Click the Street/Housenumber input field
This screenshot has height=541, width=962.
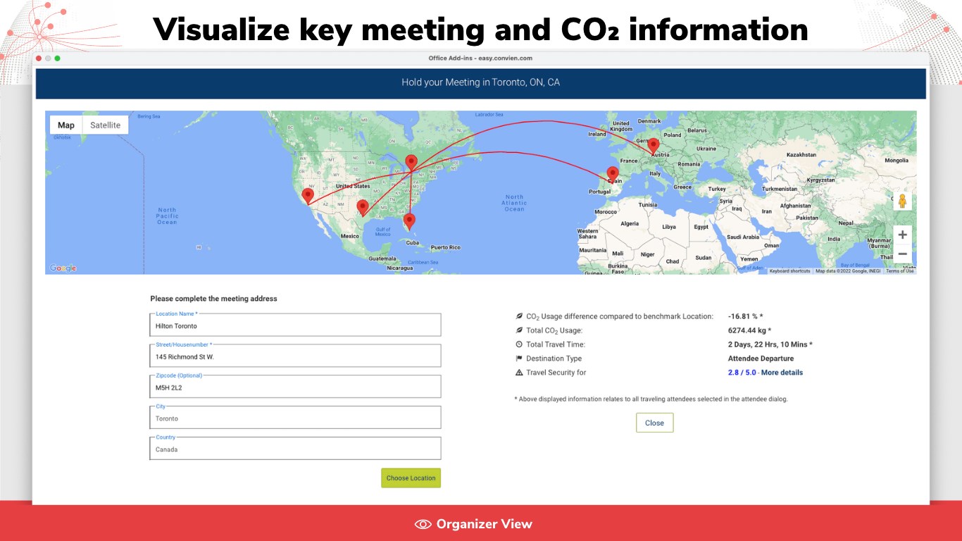coord(295,356)
